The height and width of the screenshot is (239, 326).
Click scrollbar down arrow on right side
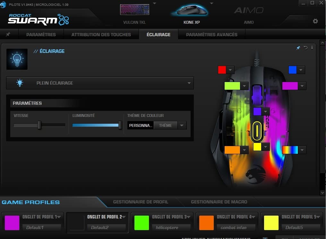tap(322, 193)
